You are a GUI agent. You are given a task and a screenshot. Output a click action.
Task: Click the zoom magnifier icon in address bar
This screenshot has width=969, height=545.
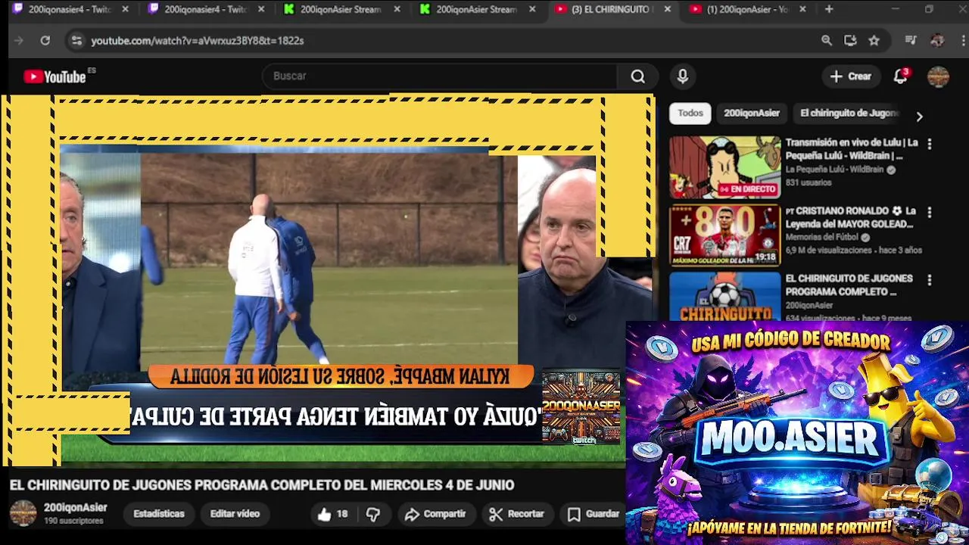[x=827, y=41]
